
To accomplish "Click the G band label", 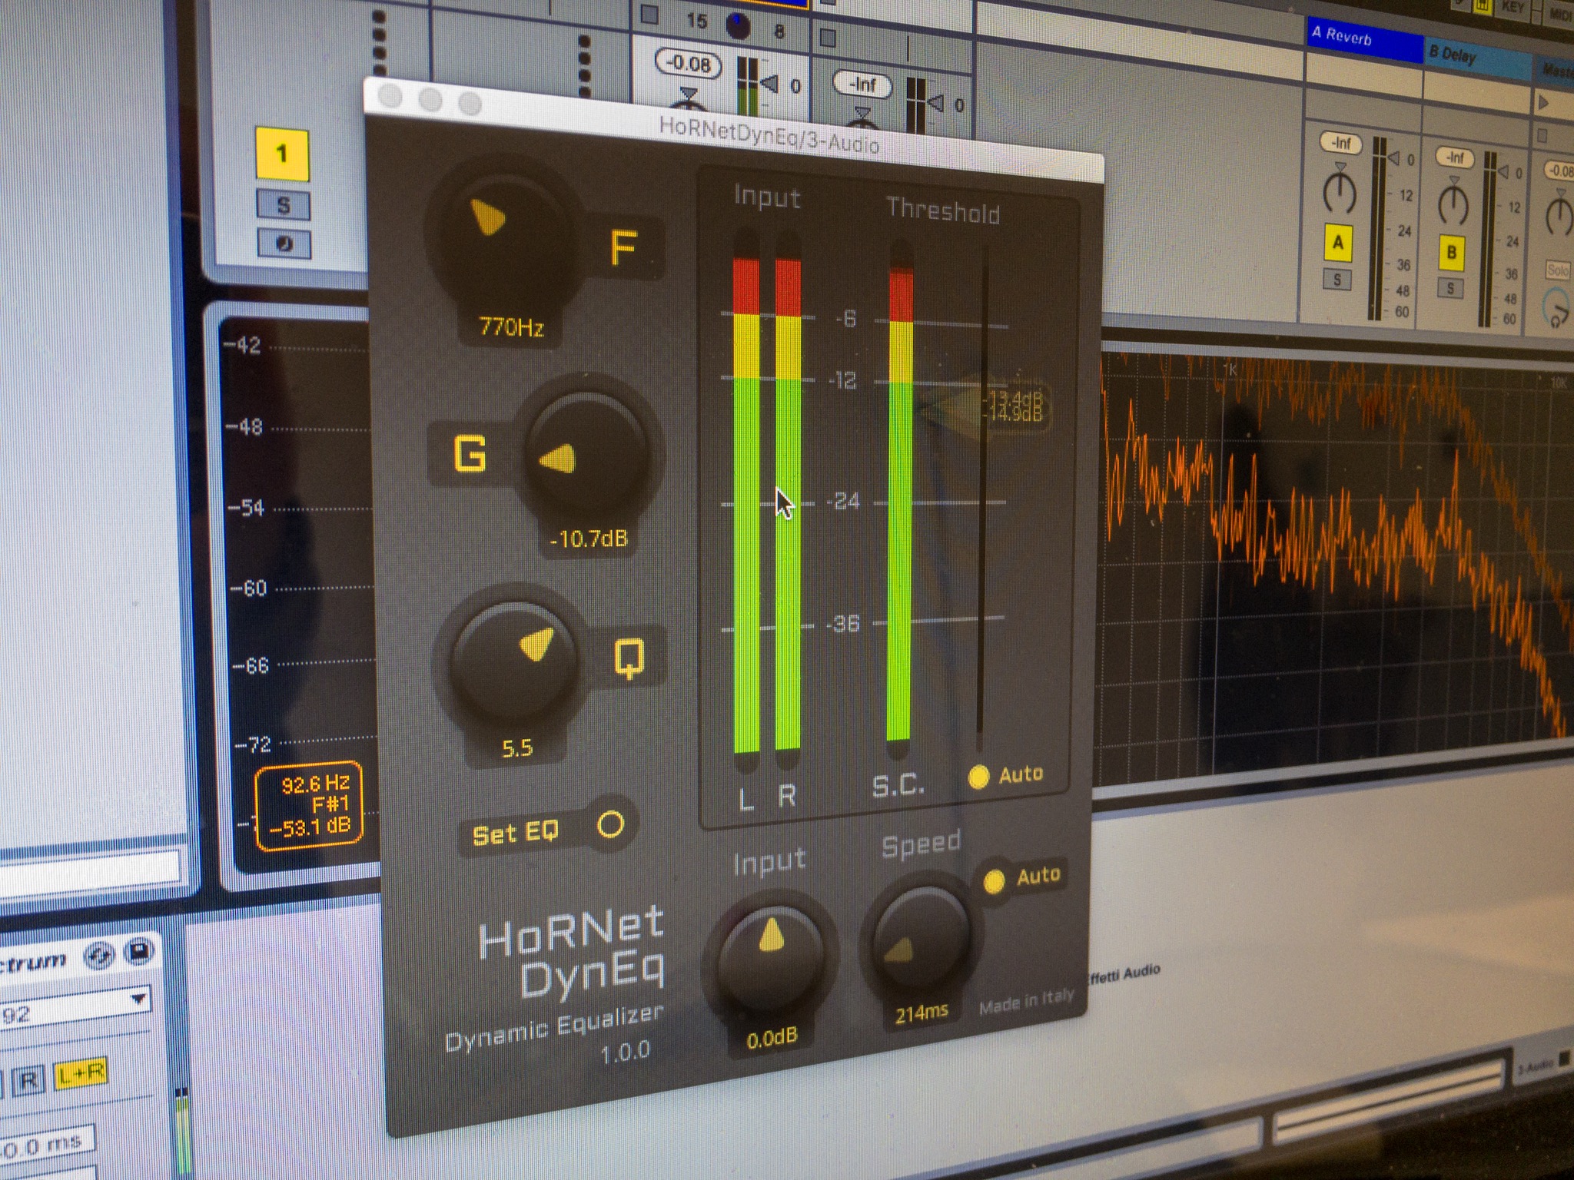I will pyautogui.click(x=470, y=452).
